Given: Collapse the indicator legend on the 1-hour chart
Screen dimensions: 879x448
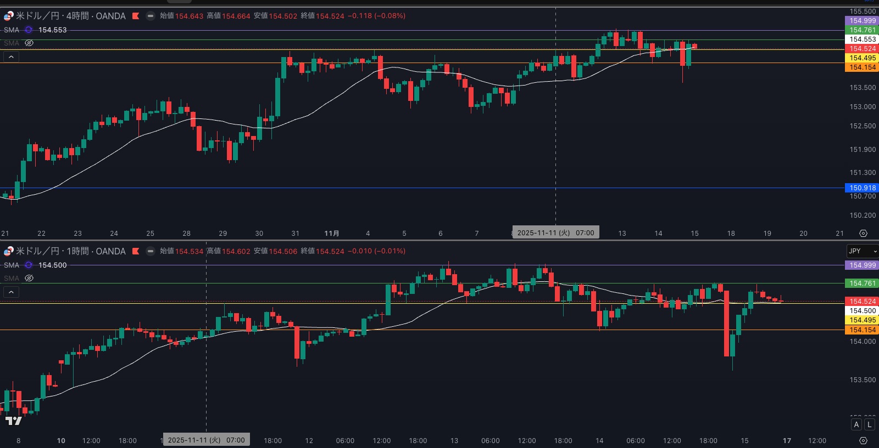Looking at the screenshot, I should point(11,292).
